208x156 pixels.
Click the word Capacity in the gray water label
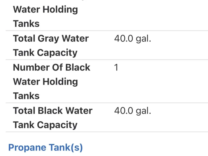(57, 53)
